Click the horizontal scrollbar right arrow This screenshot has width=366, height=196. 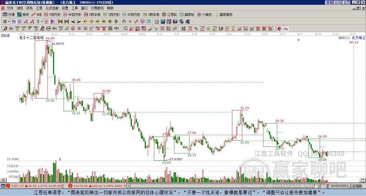coord(319,186)
